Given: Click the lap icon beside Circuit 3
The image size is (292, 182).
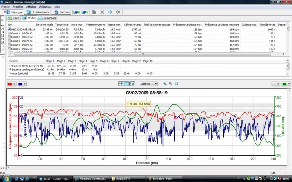Looking at the screenshot, I should [9, 41].
